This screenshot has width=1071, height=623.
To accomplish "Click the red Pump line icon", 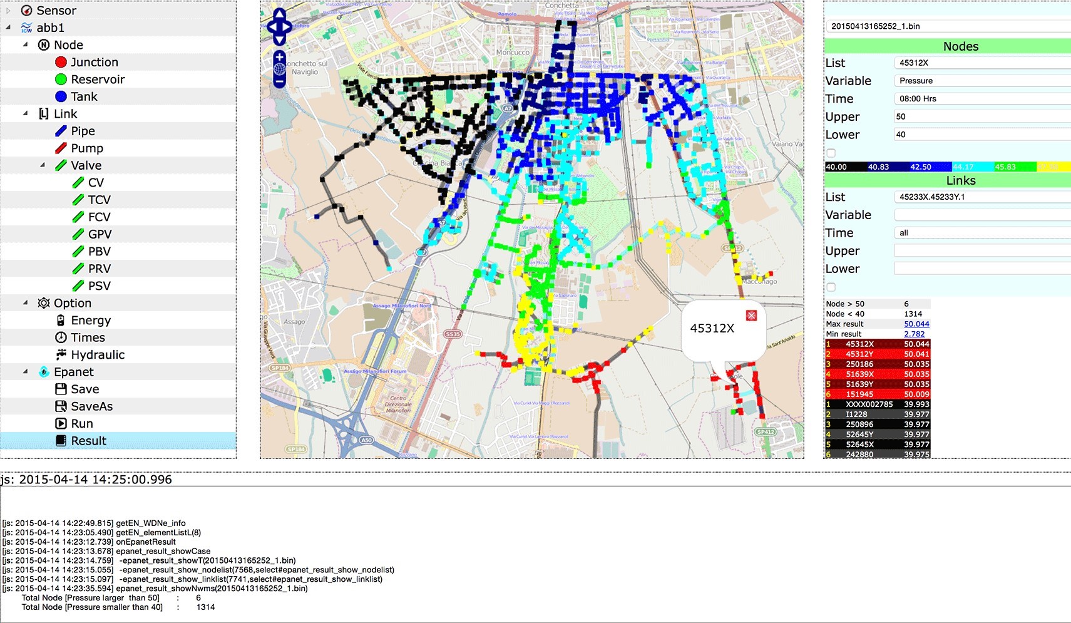I will pos(61,148).
